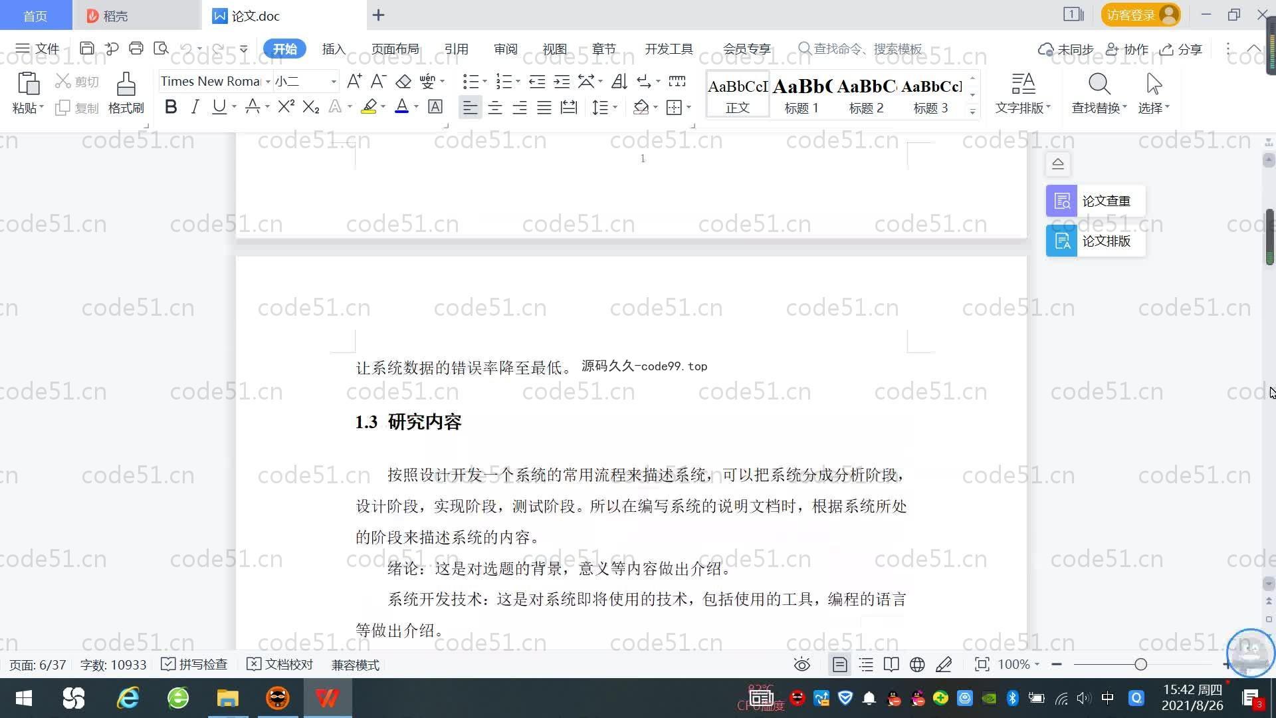Open Windows Start menu
1276x718 pixels.
23,698
